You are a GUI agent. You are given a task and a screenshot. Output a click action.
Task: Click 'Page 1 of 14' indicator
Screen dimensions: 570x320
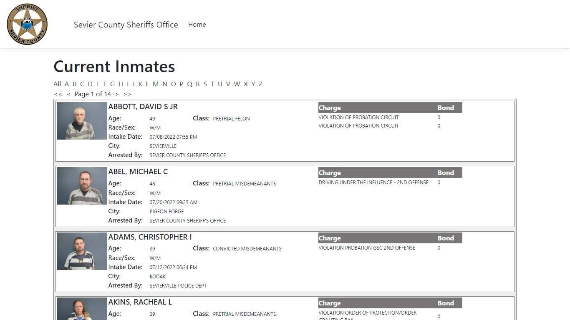click(93, 94)
